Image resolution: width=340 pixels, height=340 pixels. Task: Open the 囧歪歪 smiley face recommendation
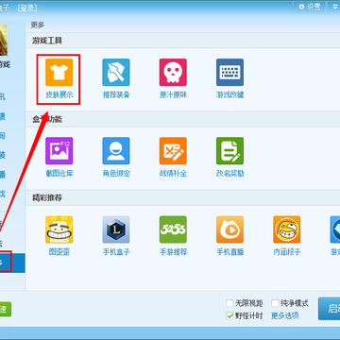(x=59, y=236)
